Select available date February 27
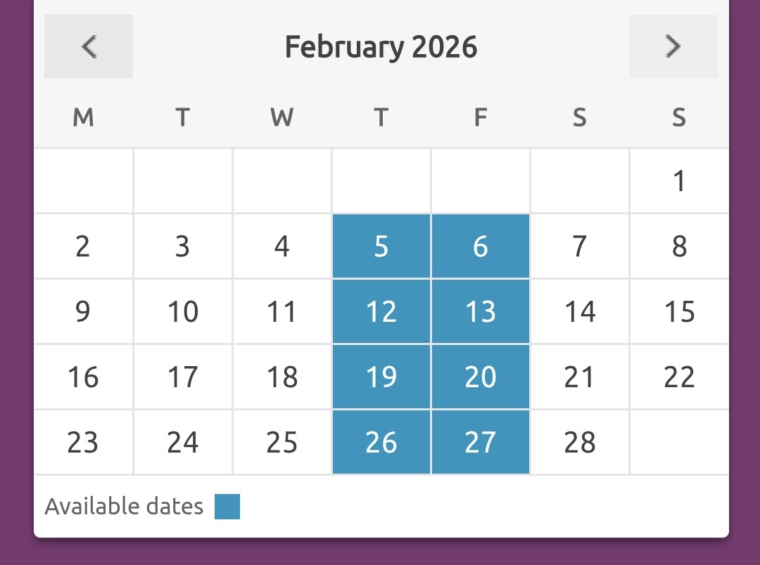This screenshot has width=760, height=565. [481, 443]
